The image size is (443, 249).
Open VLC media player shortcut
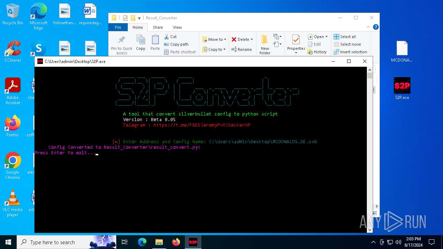coord(13,203)
